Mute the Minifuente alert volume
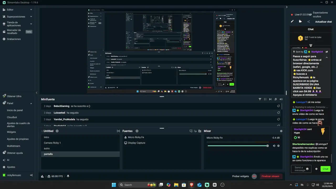 click(x=281, y=99)
